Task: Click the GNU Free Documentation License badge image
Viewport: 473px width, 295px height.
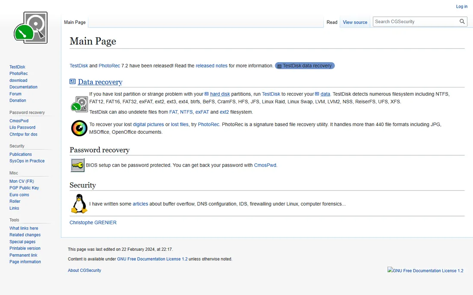Action: tap(425, 270)
